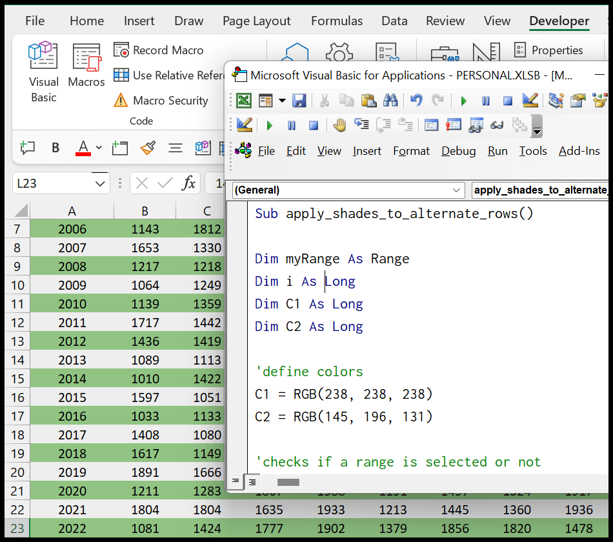
Task: Toggle Use Relative References
Action: [169, 75]
